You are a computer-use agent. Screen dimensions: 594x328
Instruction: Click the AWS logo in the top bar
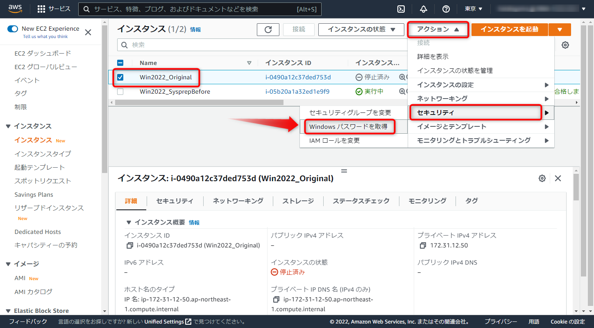pyautogui.click(x=15, y=9)
